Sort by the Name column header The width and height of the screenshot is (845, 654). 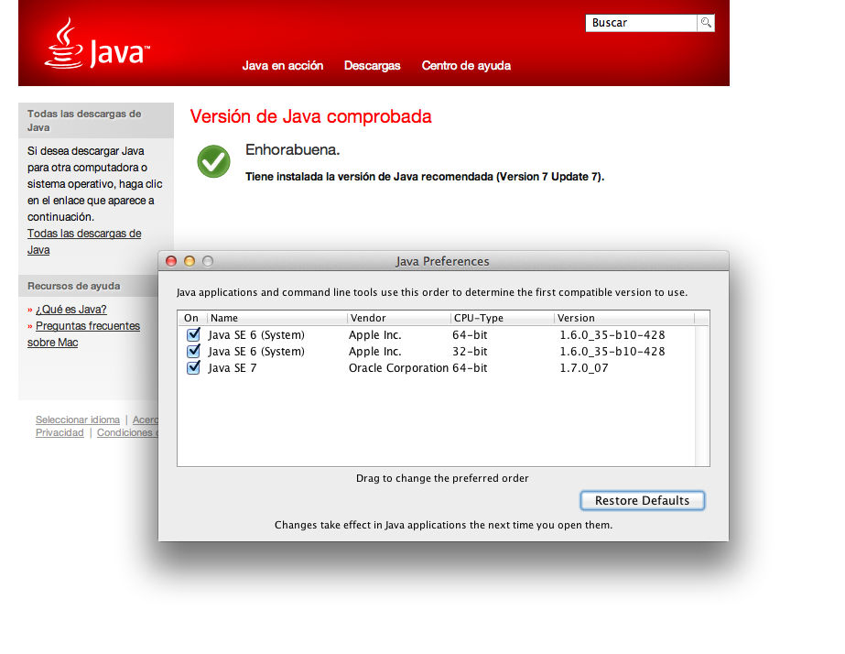[x=277, y=318]
